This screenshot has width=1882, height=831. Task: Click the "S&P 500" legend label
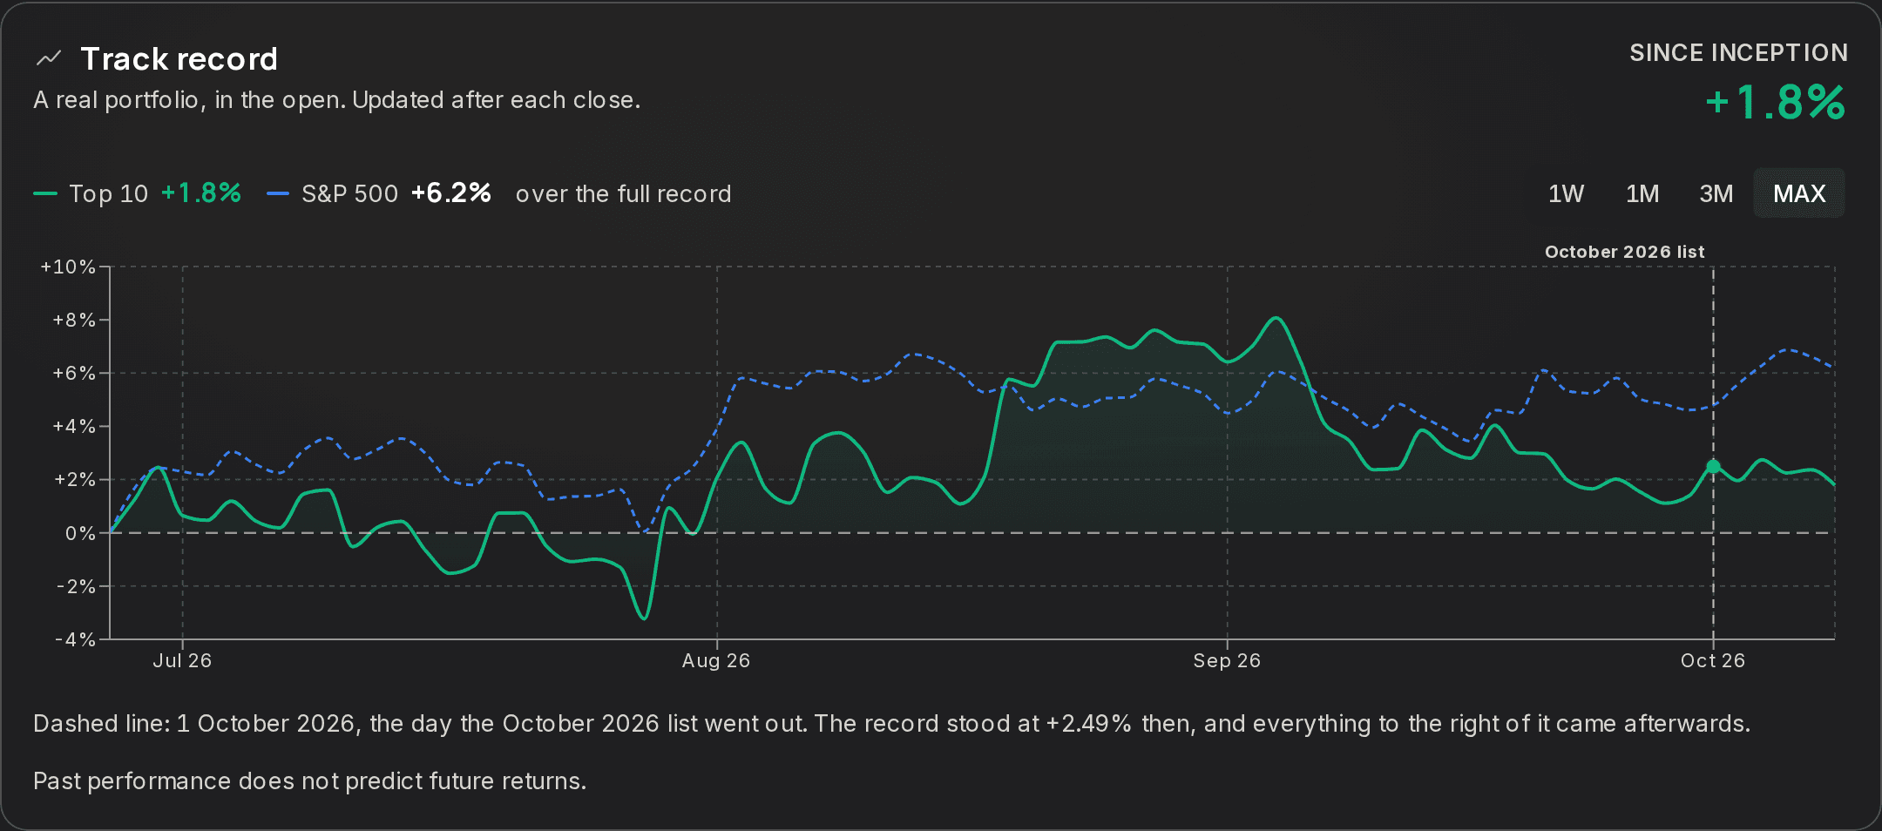[x=349, y=193]
